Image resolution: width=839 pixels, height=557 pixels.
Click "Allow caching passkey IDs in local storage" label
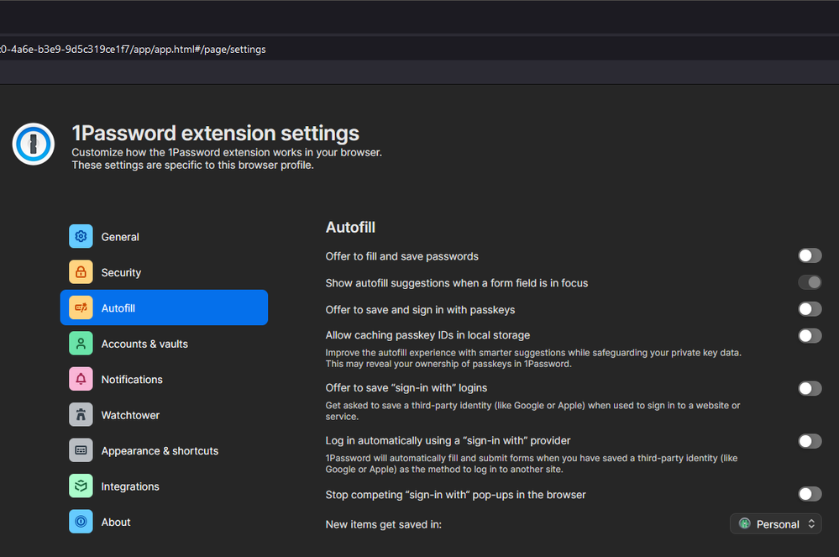tap(427, 335)
